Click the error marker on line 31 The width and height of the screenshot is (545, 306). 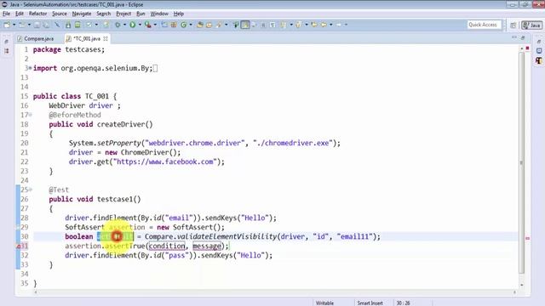pyautogui.click(x=18, y=246)
